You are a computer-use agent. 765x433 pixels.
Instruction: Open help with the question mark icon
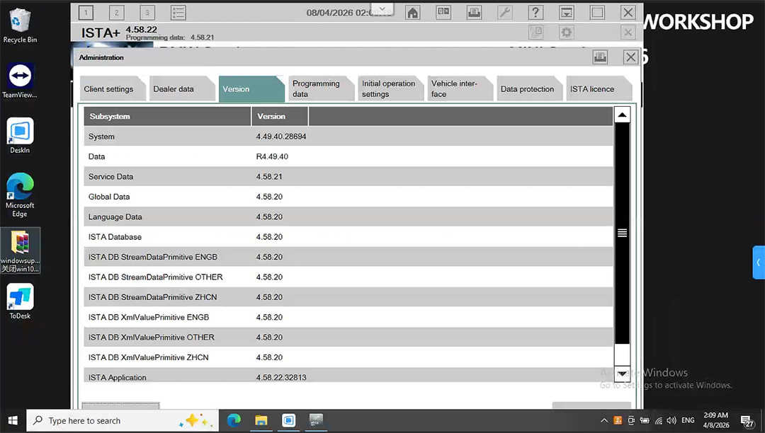point(535,13)
